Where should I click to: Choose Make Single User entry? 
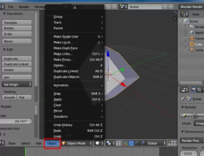75,36
